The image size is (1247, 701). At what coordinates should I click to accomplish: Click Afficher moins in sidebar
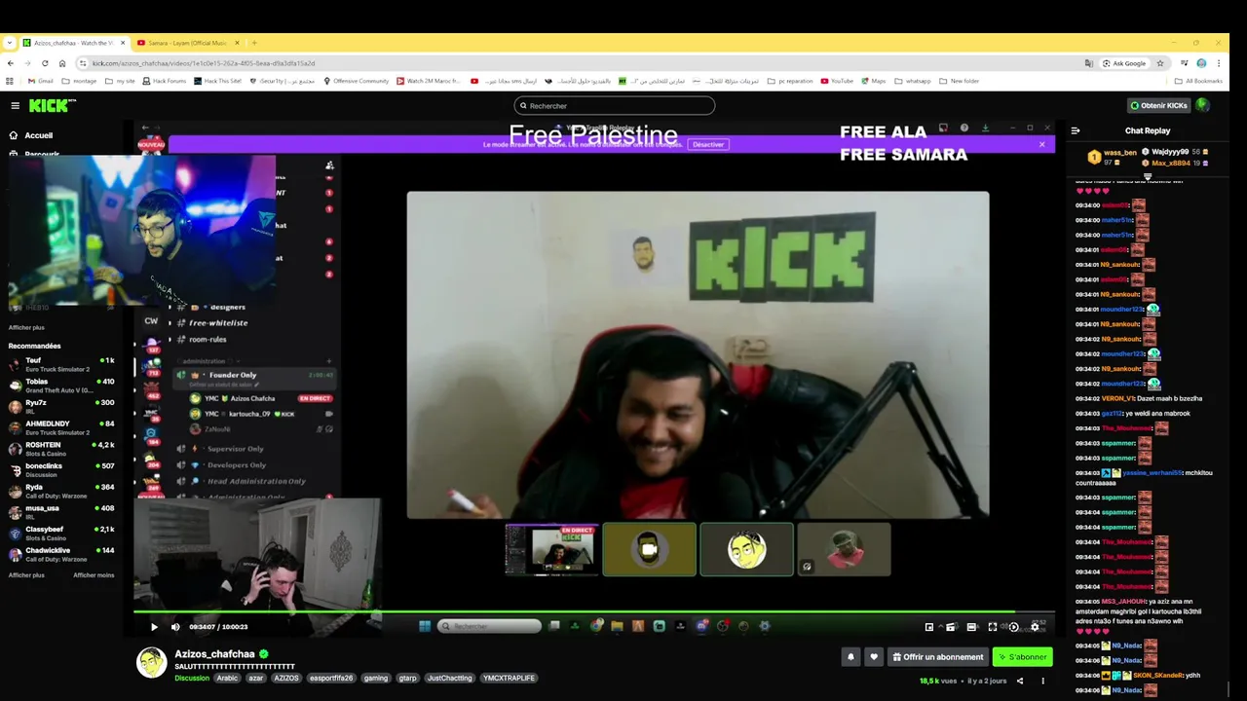click(x=94, y=575)
